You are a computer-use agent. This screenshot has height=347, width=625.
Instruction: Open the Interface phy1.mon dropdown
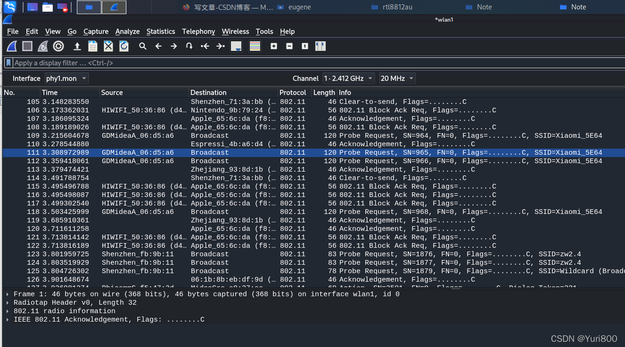click(66, 78)
